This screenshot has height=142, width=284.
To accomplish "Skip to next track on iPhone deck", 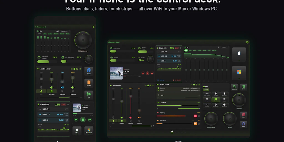I will coord(90,120).
